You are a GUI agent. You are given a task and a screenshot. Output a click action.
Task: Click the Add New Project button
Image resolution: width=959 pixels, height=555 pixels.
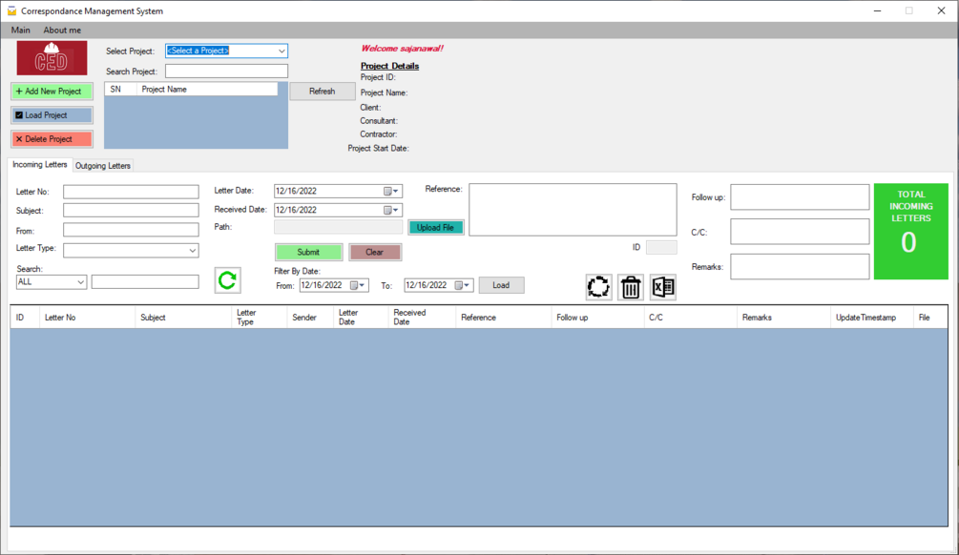pyautogui.click(x=51, y=91)
